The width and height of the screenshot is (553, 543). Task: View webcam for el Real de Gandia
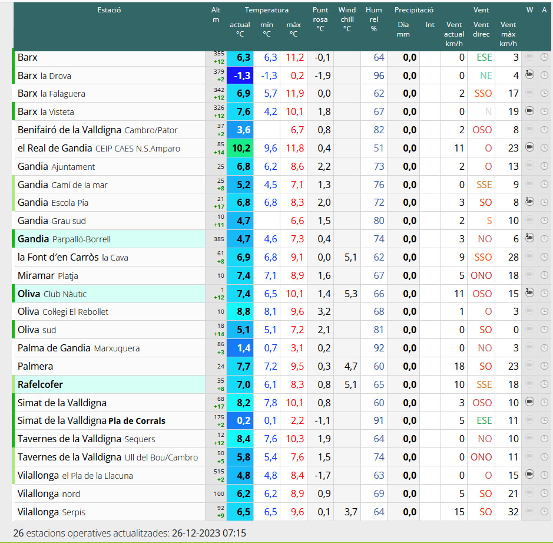click(529, 147)
